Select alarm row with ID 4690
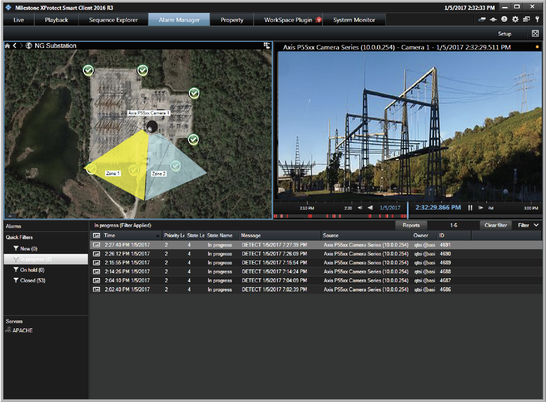546x402 pixels. click(x=316, y=254)
